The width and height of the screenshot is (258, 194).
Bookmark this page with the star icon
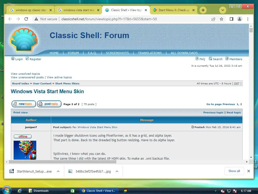pyautogui.click(x=221, y=19)
